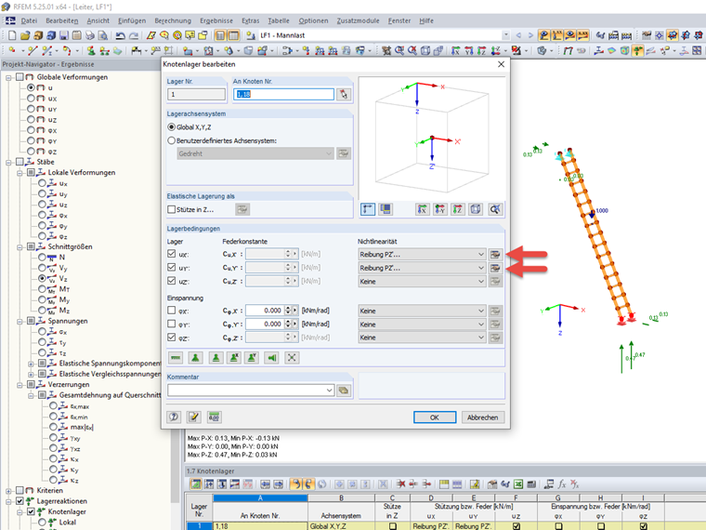Open the Ergebnisse menu
706x530 pixels.
coord(216,20)
